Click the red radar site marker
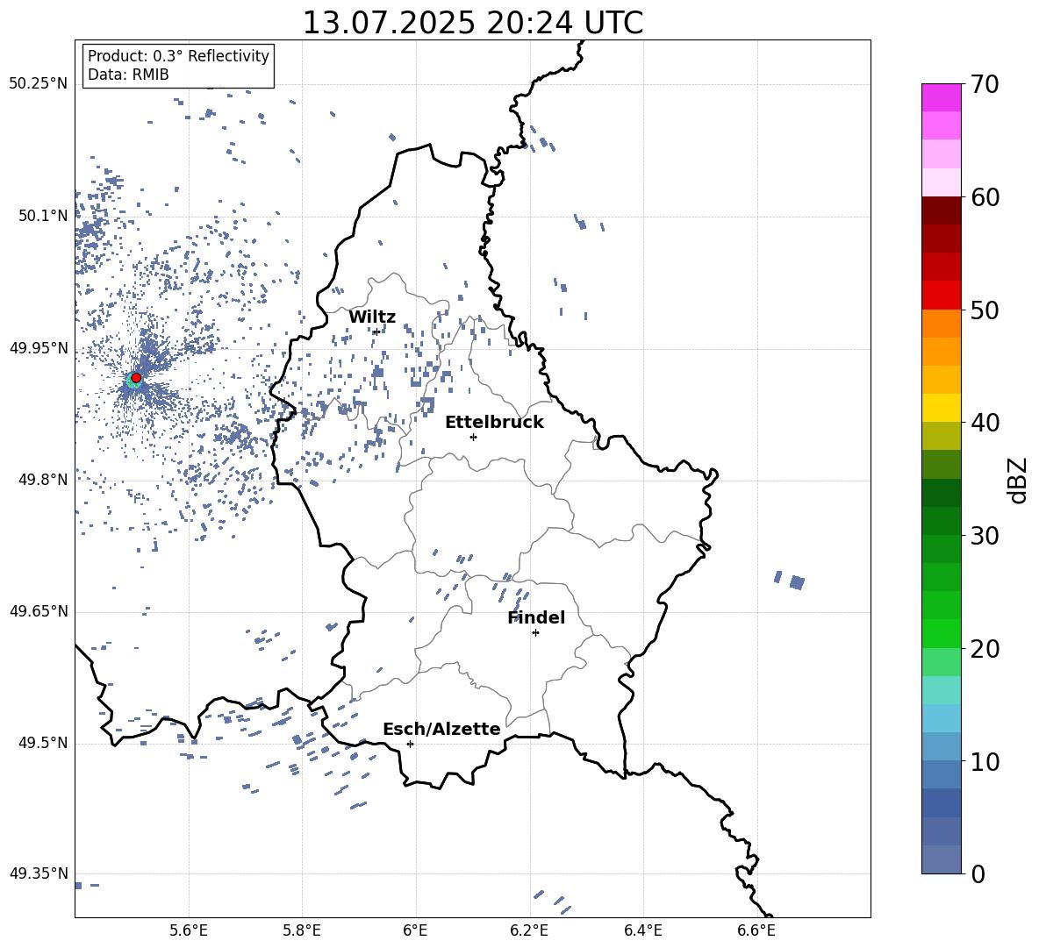Image resolution: width=1039 pixels, height=948 pixels. (x=136, y=378)
